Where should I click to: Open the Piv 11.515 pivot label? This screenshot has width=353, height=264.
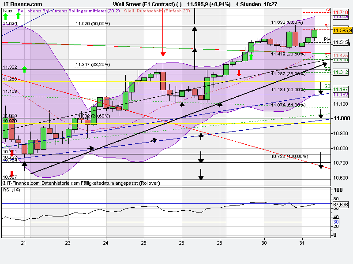tap(340, 43)
